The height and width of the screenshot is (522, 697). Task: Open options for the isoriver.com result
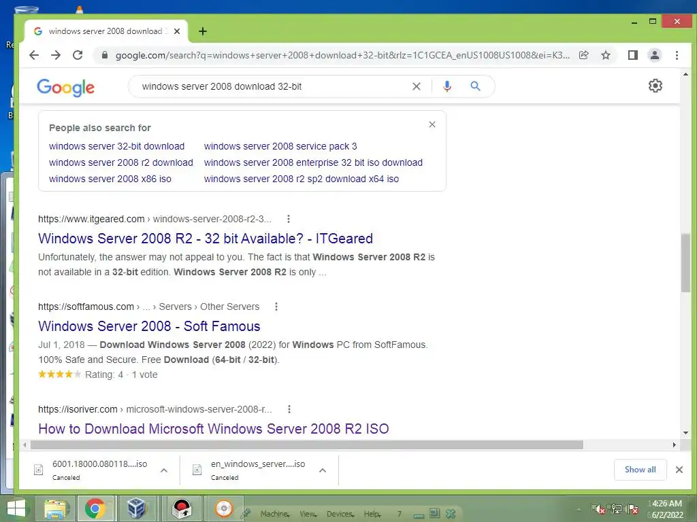(x=289, y=409)
